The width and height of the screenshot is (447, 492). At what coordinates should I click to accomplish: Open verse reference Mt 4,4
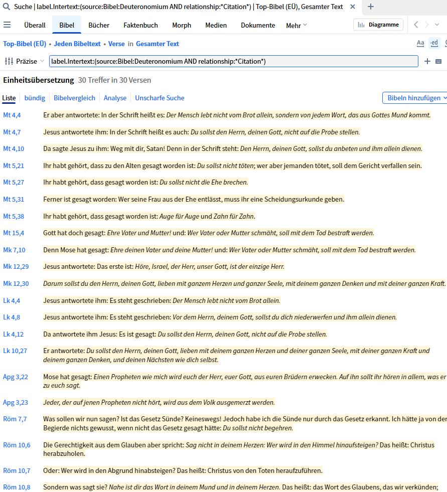pos(12,115)
